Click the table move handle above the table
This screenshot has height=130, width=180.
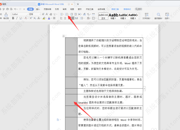[64, 36]
